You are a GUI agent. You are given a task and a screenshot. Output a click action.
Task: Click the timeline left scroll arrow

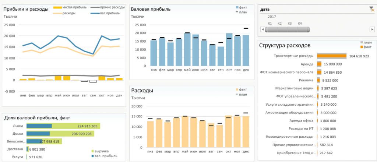(262, 29)
